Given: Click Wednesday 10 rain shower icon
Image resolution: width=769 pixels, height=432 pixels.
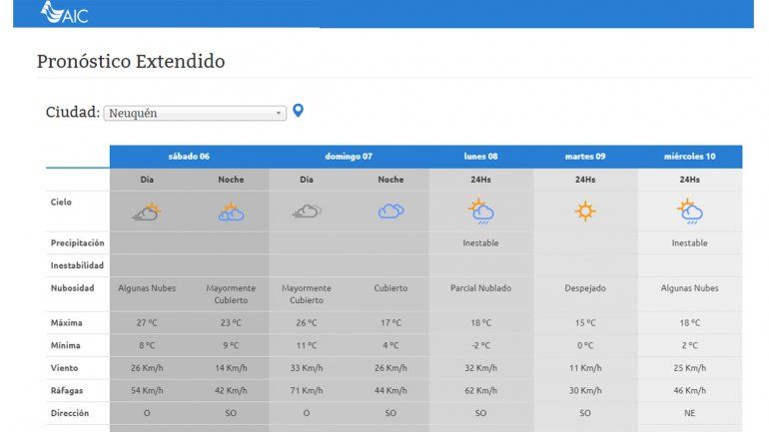Looking at the screenshot, I should pos(689,212).
